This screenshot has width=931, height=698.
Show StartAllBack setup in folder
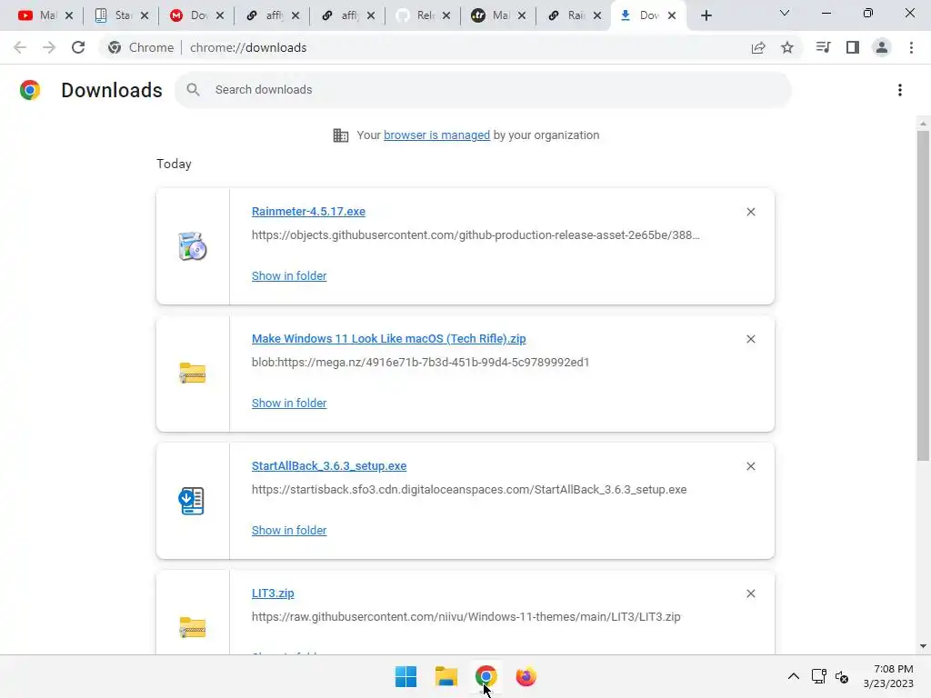click(289, 530)
